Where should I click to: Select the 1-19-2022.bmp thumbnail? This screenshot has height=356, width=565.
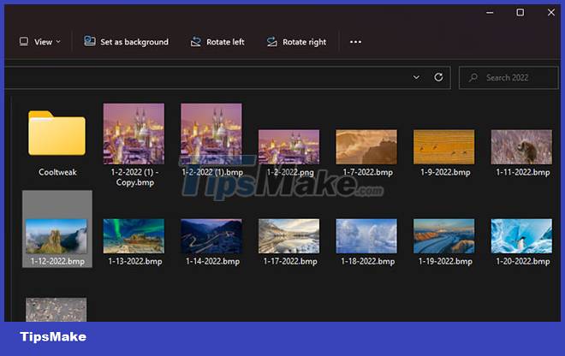pos(444,236)
